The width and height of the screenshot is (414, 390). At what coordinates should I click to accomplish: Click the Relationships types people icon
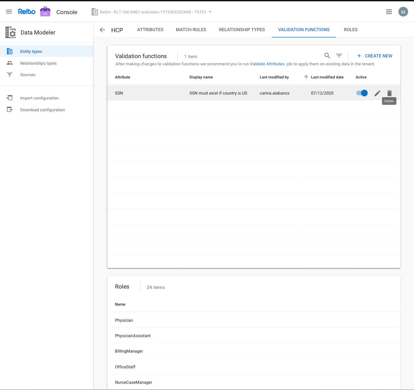tap(10, 63)
